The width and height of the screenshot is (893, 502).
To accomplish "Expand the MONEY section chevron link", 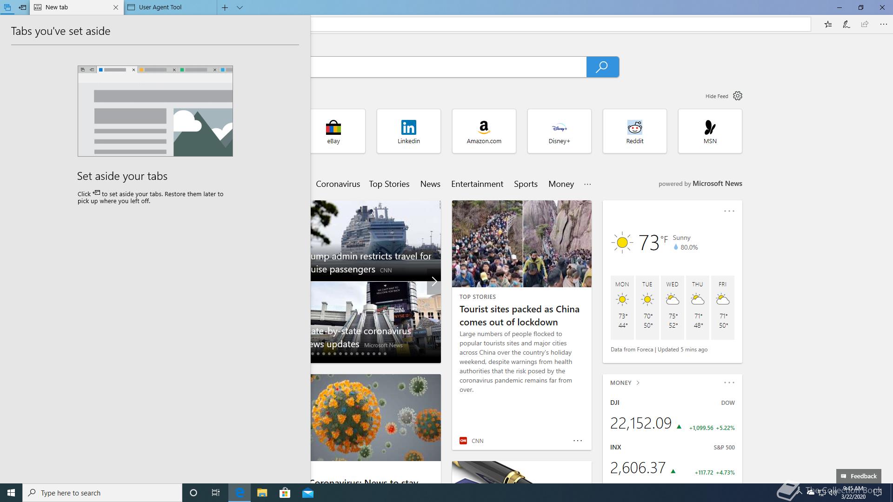I will pyautogui.click(x=625, y=383).
